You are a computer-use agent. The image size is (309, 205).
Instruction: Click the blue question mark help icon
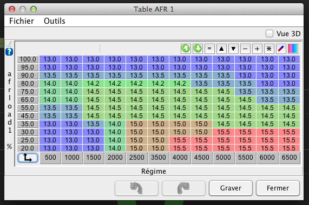point(9,52)
